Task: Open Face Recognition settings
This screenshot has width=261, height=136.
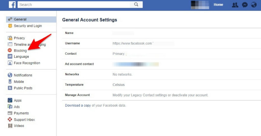Action: pos(27,63)
